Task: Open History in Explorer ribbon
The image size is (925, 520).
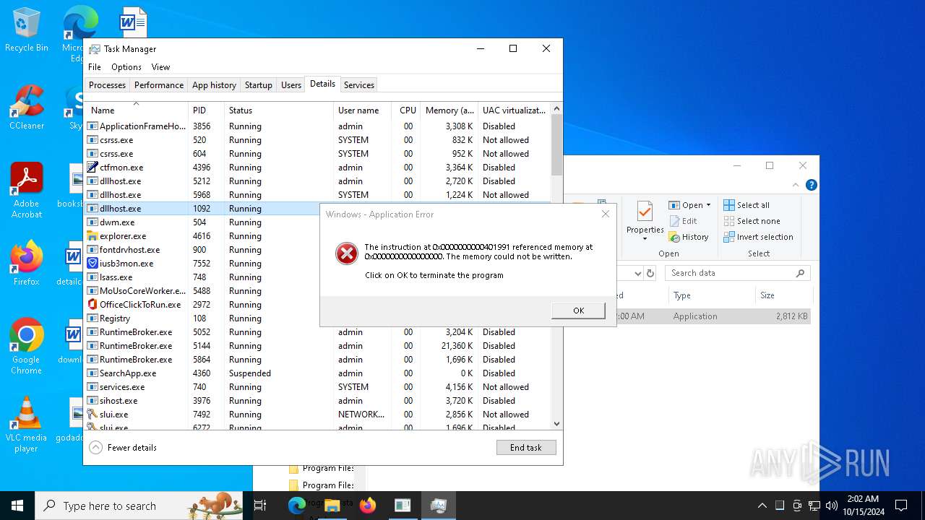Action: [x=689, y=237]
